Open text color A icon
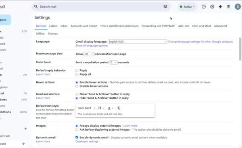The width and height of the screenshot is (242, 148). click(x=111, y=108)
